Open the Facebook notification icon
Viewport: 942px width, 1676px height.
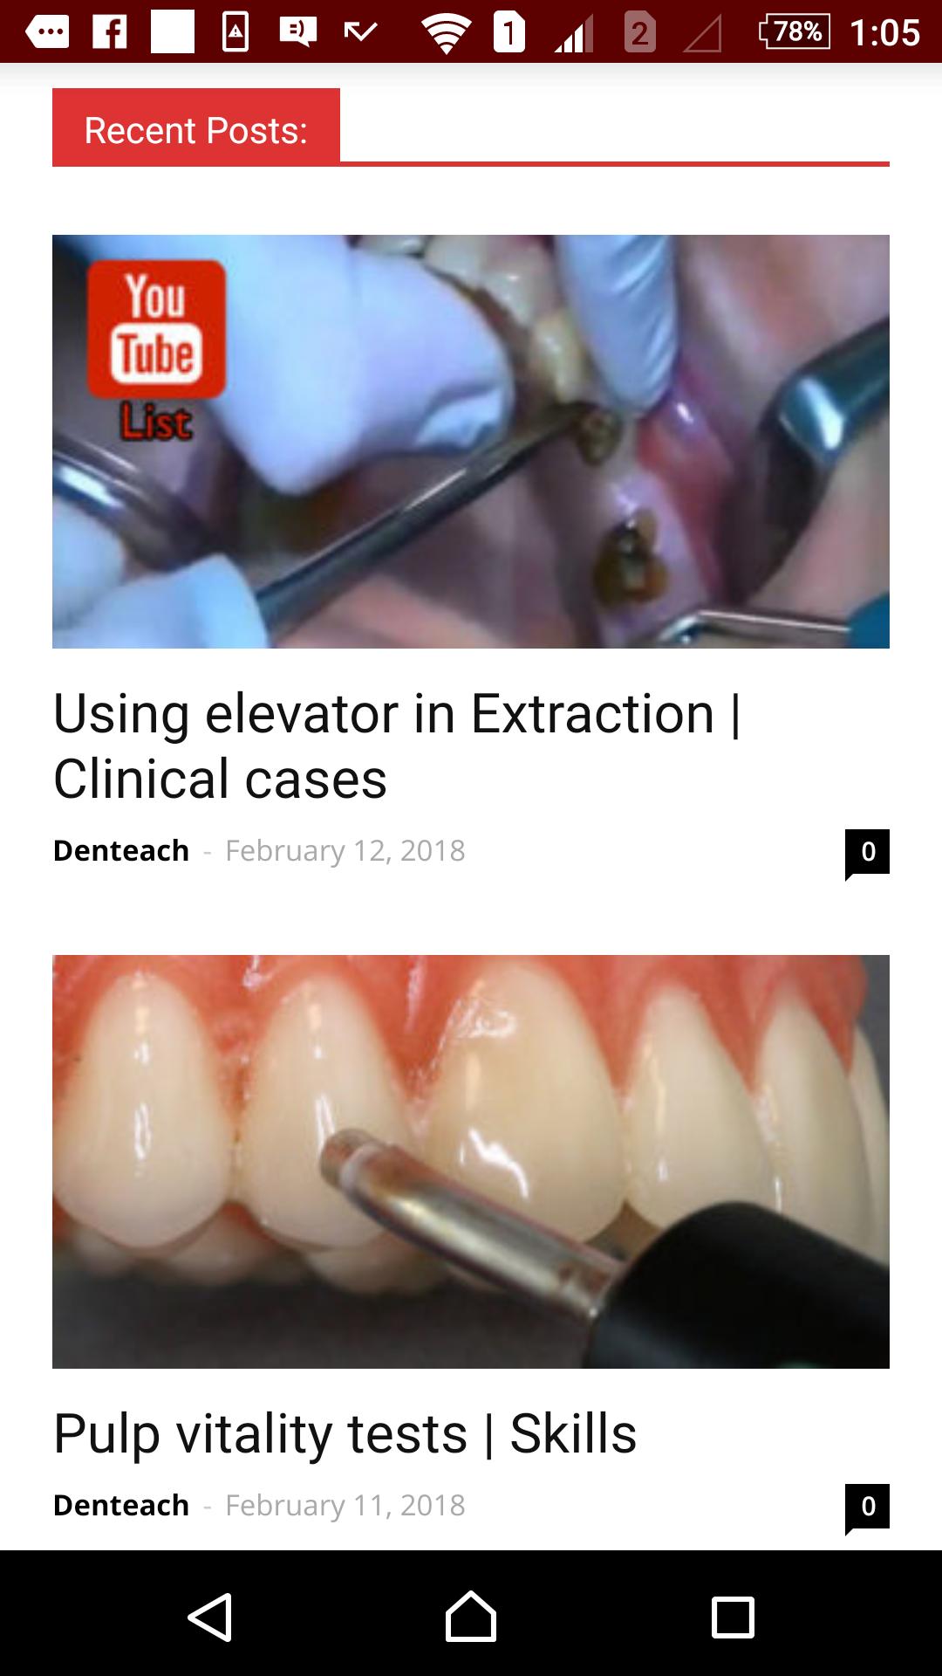coord(110,32)
